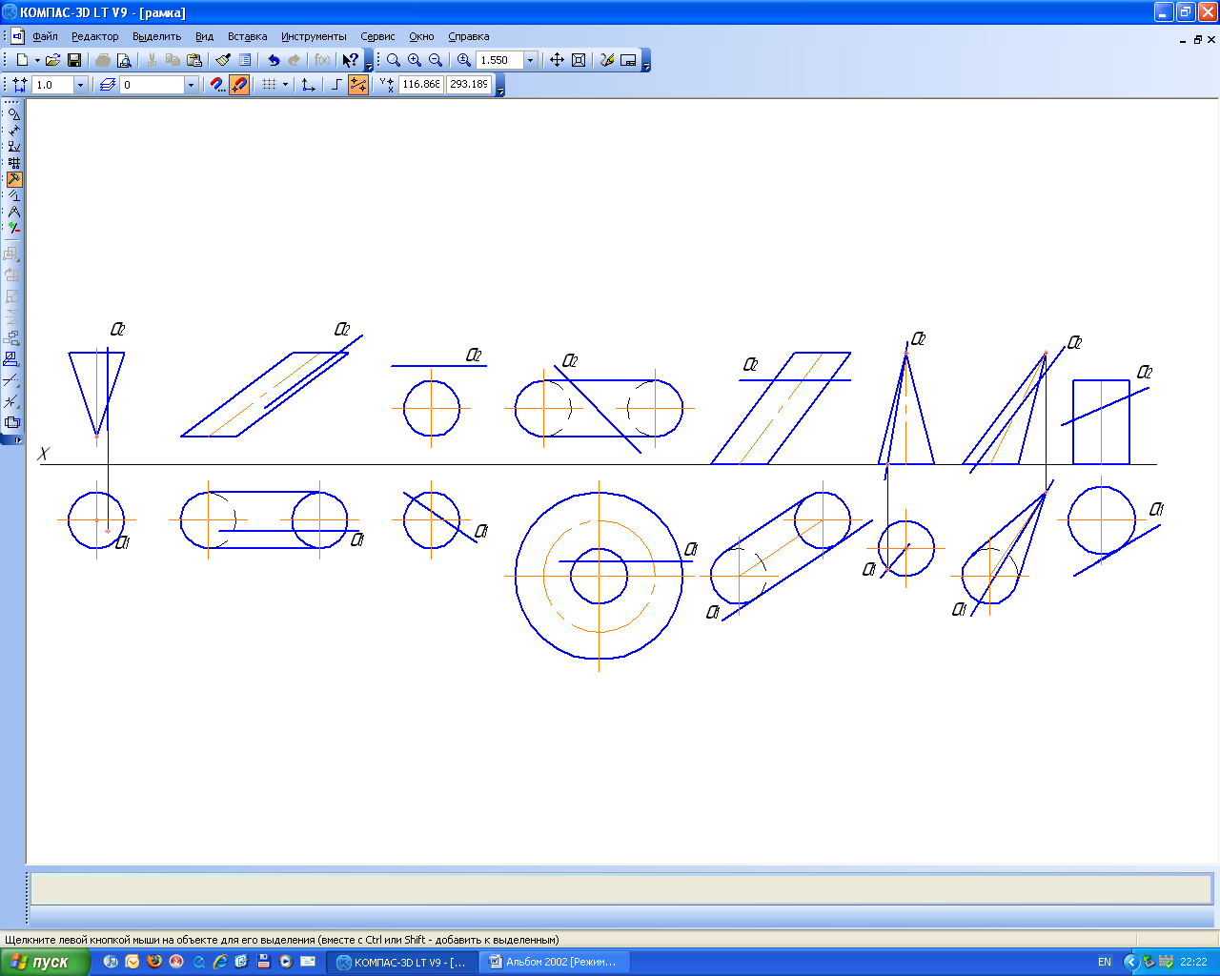Select the split curve tool
The image size is (1220, 976).
tap(11, 401)
